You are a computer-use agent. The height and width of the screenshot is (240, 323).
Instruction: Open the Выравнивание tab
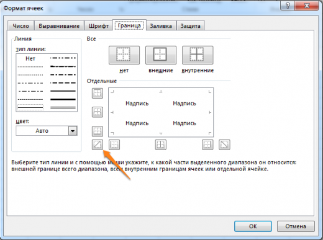point(59,26)
